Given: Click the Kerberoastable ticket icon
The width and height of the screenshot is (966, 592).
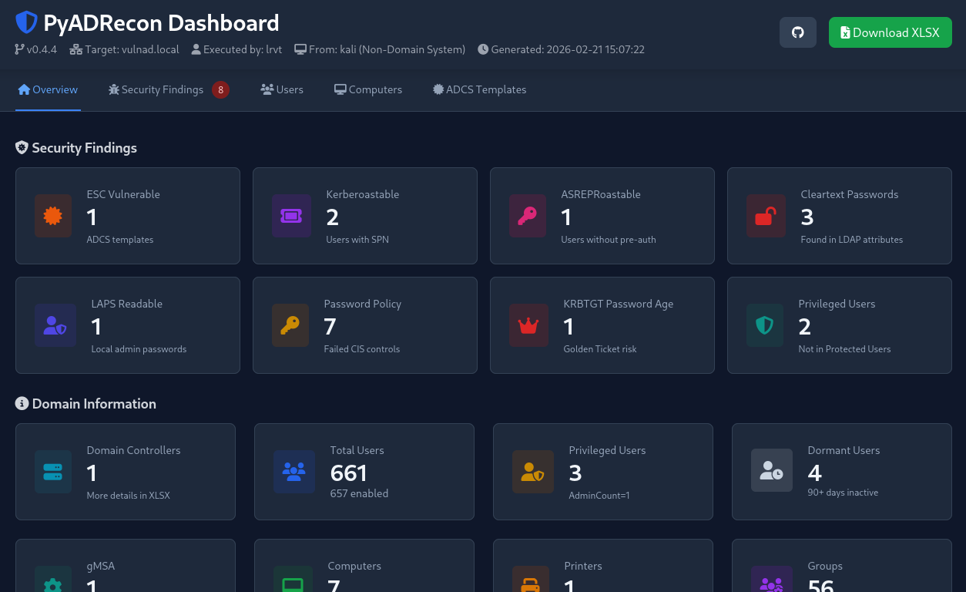Looking at the screenshot, I should [291, 216].
